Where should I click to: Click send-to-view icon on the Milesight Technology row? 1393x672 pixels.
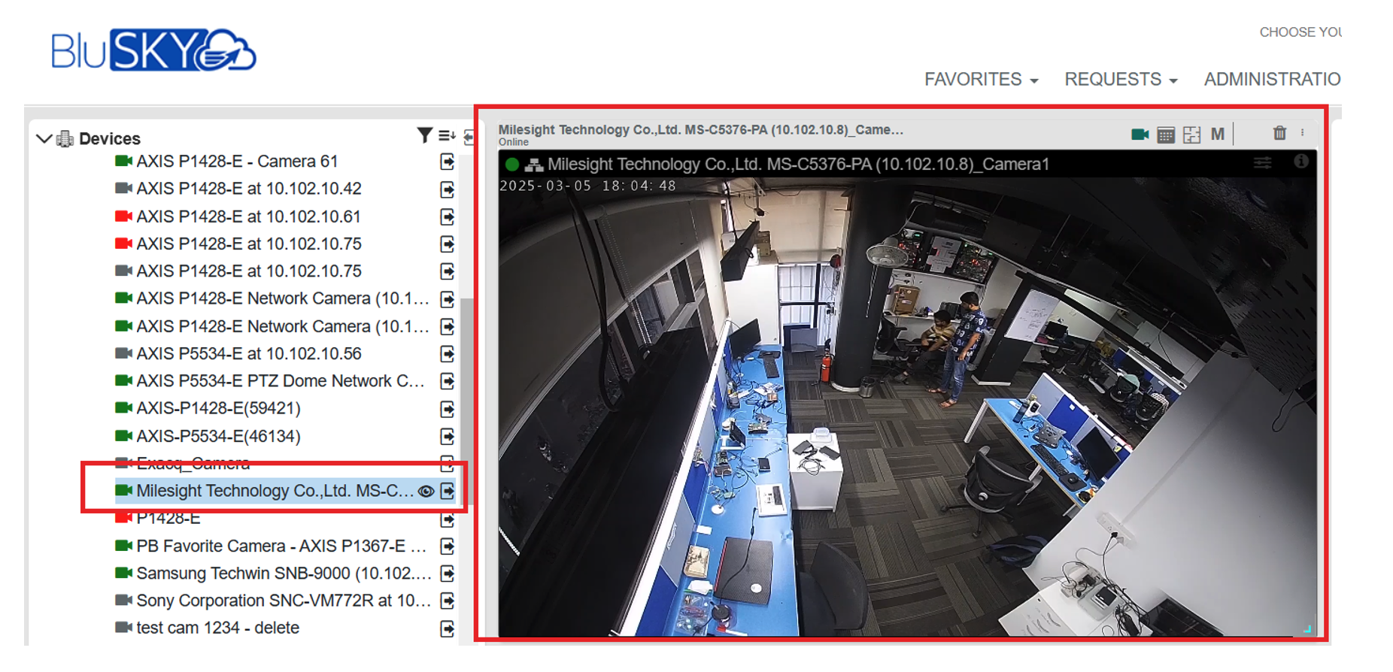click(x=448, y=491)
